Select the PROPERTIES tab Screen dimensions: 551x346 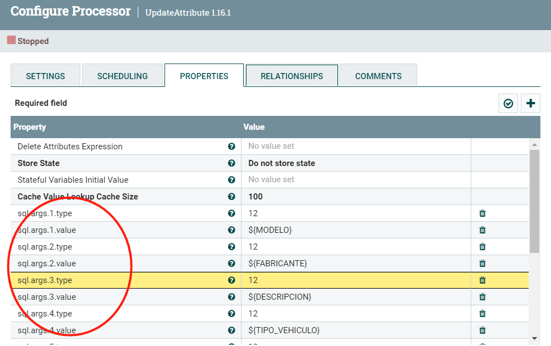204,76
